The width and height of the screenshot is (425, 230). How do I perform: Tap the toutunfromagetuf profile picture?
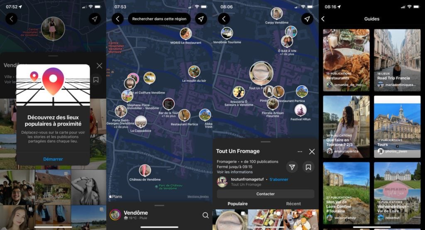222,182
